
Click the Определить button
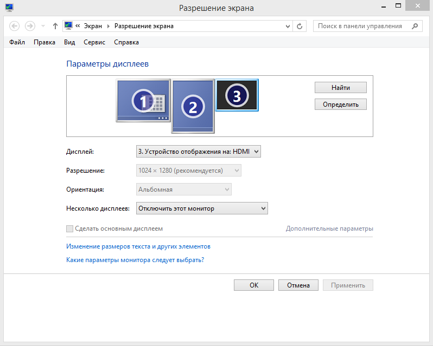[x=341, y=105]
